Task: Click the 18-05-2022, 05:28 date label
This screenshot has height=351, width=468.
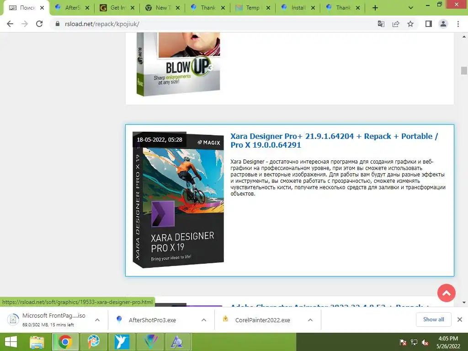Action: (160, 140)
